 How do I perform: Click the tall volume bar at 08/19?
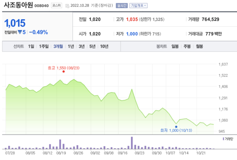(60, 144)
